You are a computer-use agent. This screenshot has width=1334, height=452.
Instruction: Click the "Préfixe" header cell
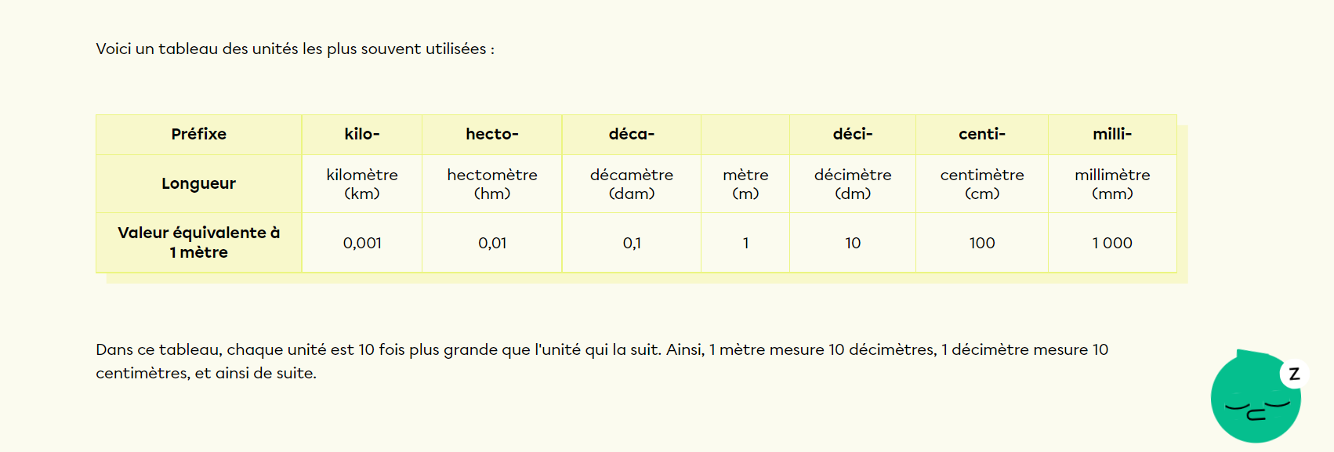pos(198,134)
